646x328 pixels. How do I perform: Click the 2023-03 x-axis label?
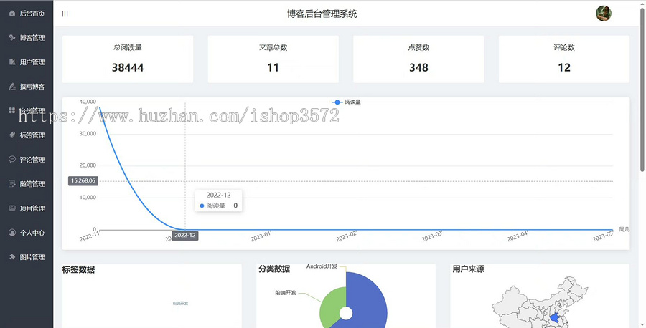click(x=432, y=236)
